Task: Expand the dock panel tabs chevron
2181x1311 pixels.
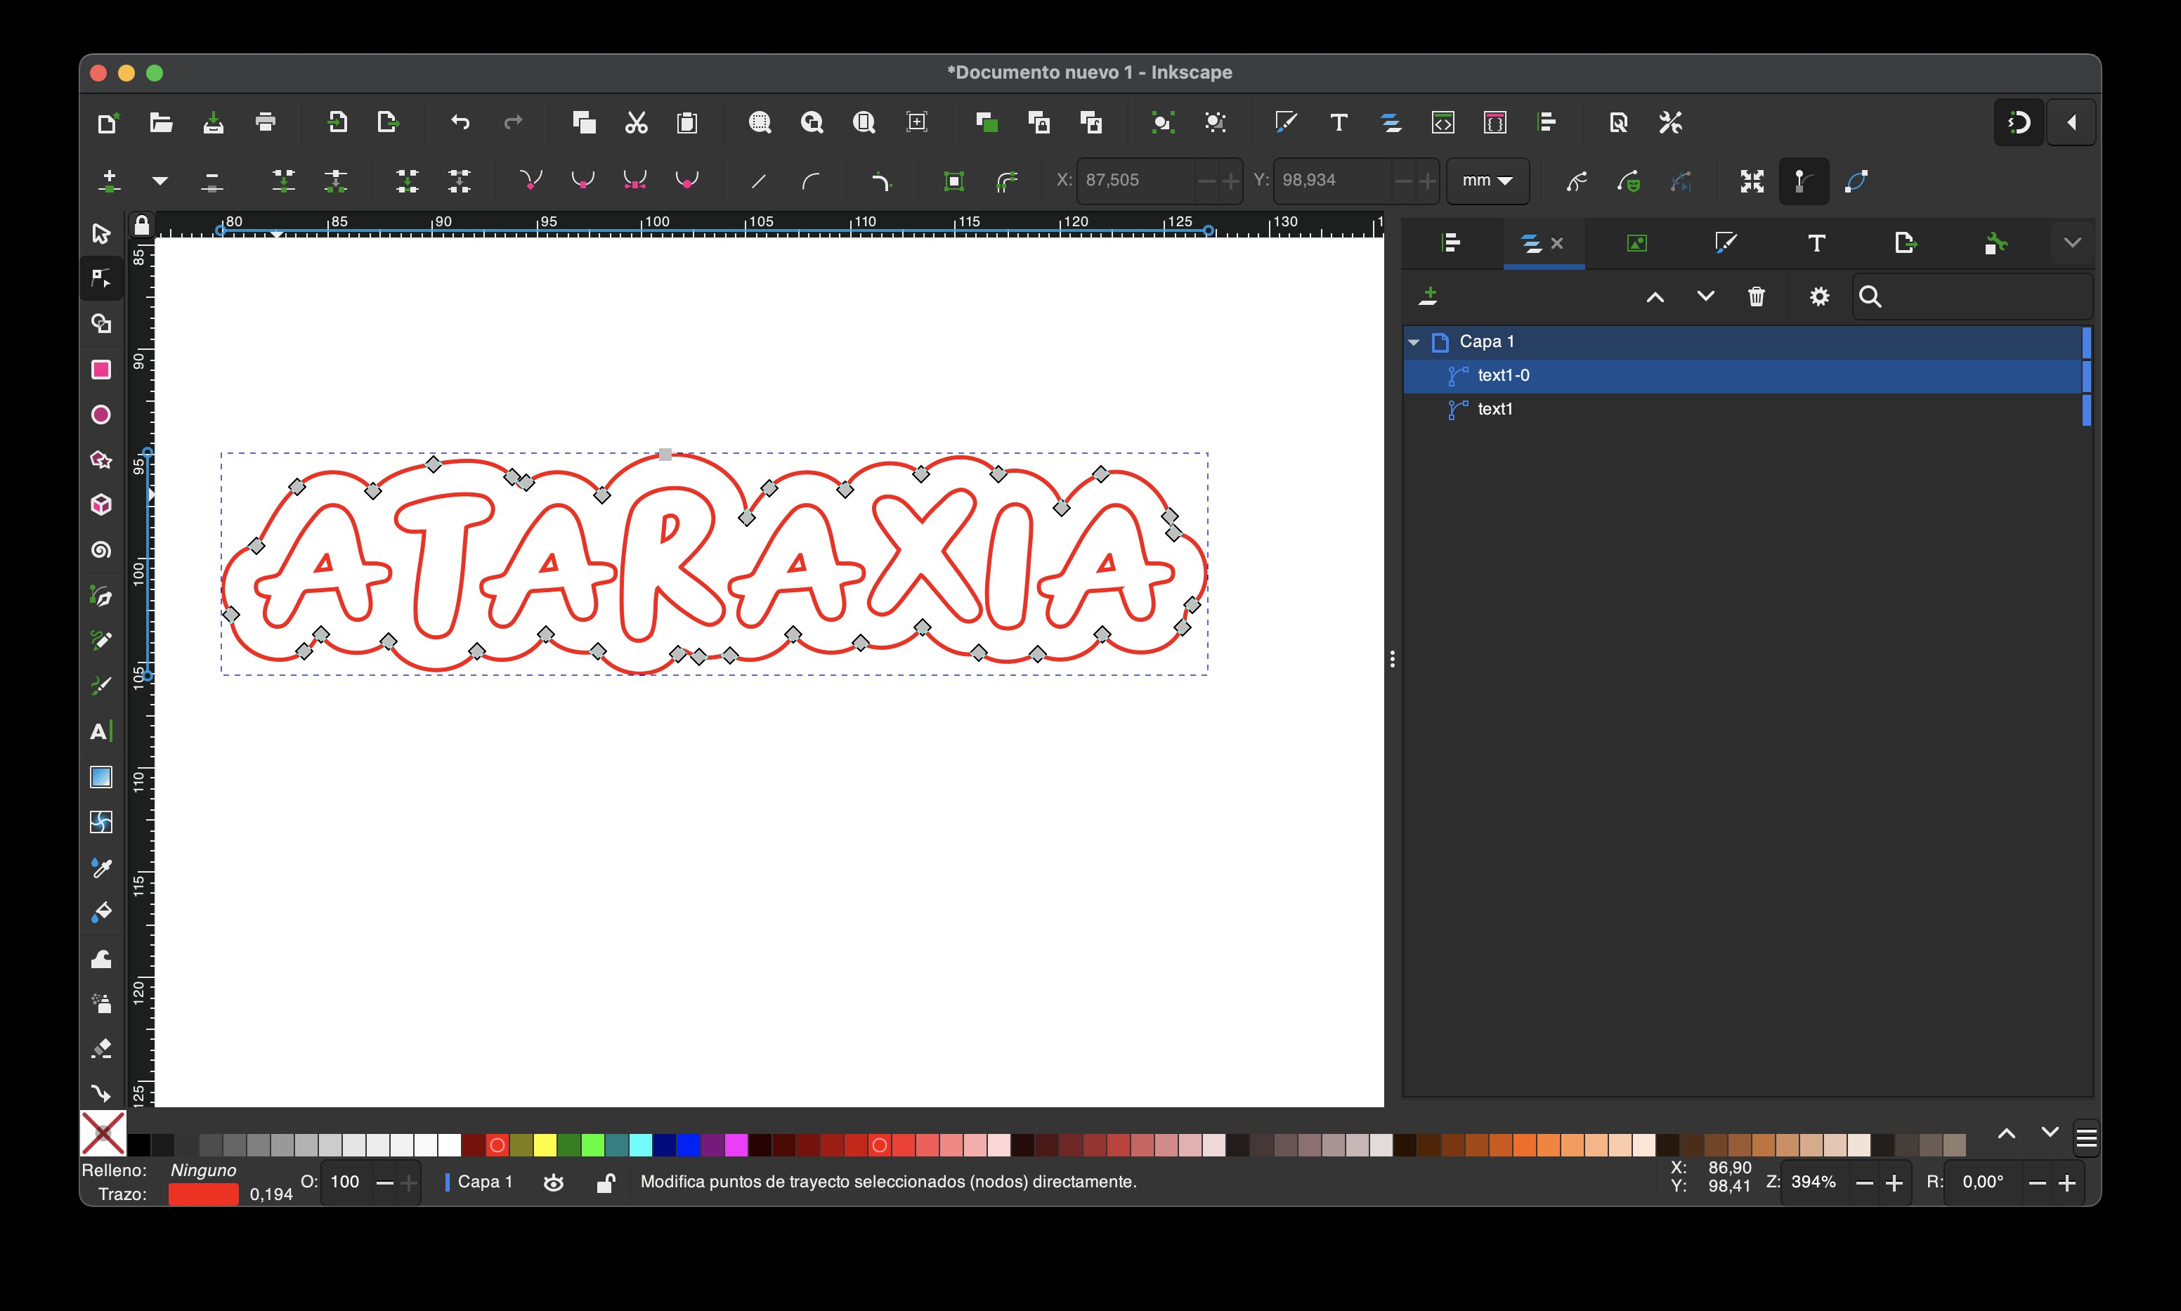Action: pyautogui.click(x=2072, y=242)
